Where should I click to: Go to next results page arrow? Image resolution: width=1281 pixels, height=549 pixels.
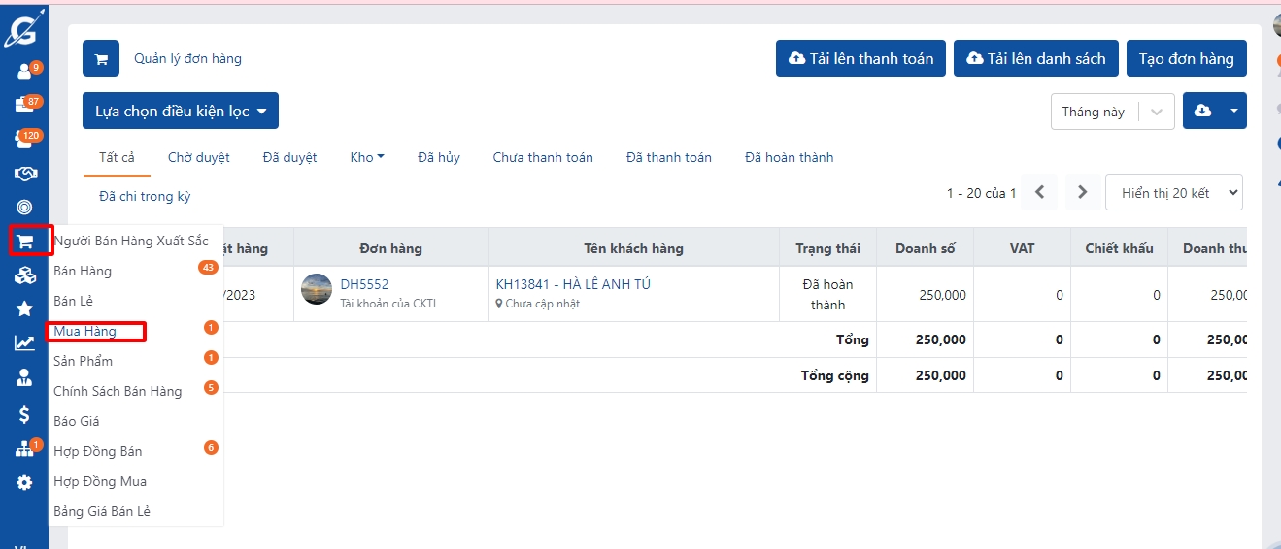[1083, 192]
